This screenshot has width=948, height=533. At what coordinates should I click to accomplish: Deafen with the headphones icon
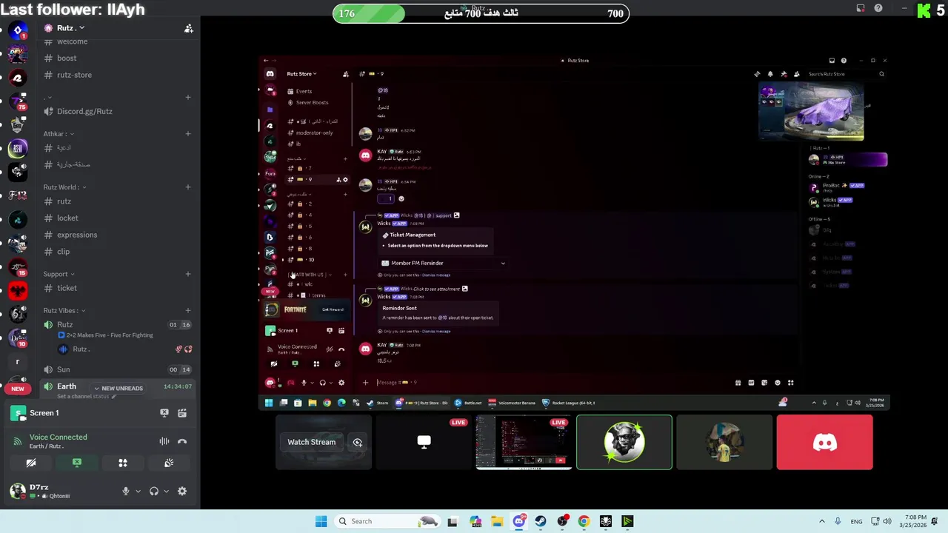[154, 491]
